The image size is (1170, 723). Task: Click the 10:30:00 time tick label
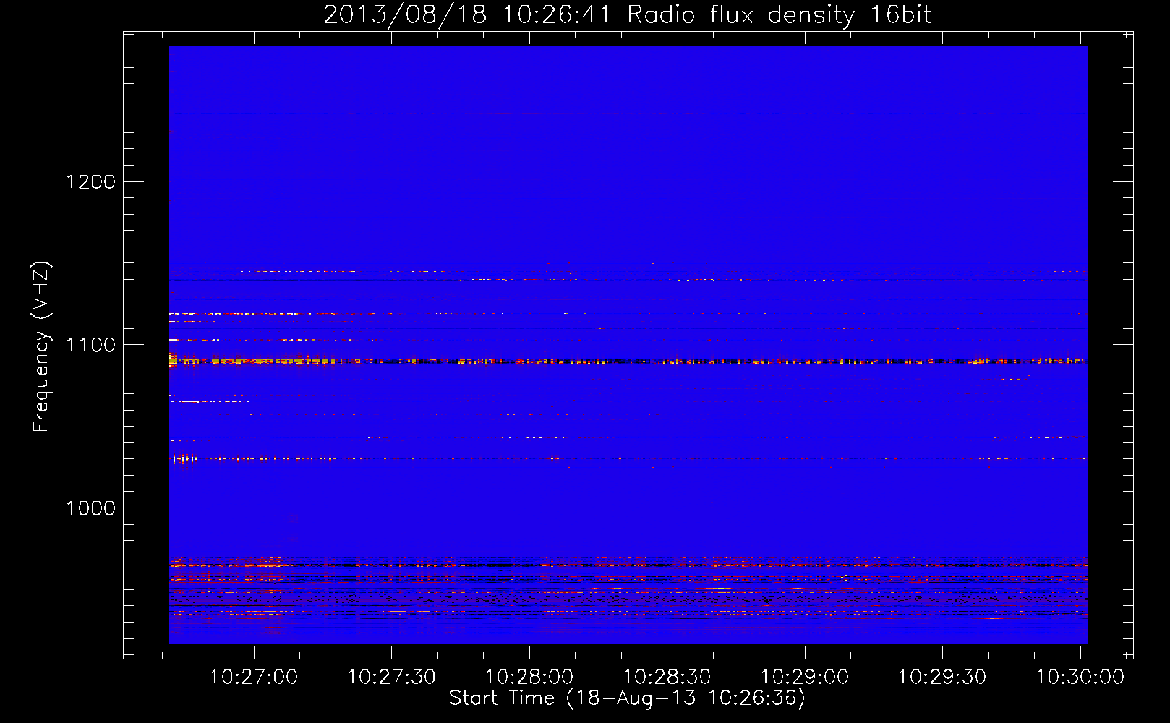click(x=1080, y=677)
